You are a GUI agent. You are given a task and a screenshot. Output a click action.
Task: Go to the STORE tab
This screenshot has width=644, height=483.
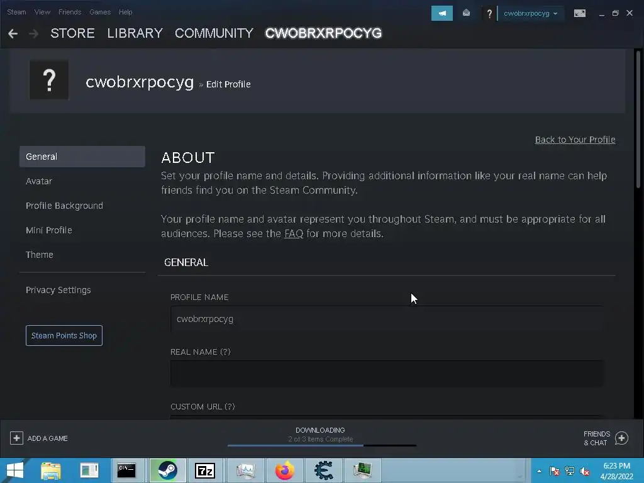pos(73,33)
